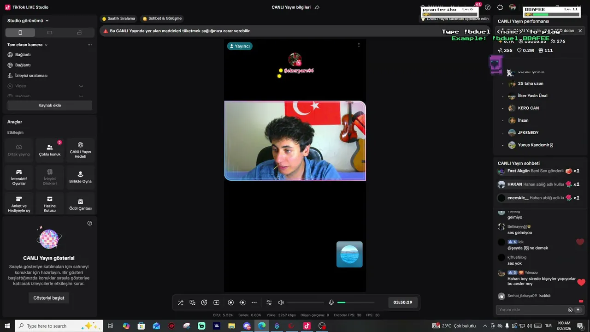Viewport: 590px width, 332px height.
Task: Expand Tam ekran kamera scene dropdown
Action: click(28, 45)
